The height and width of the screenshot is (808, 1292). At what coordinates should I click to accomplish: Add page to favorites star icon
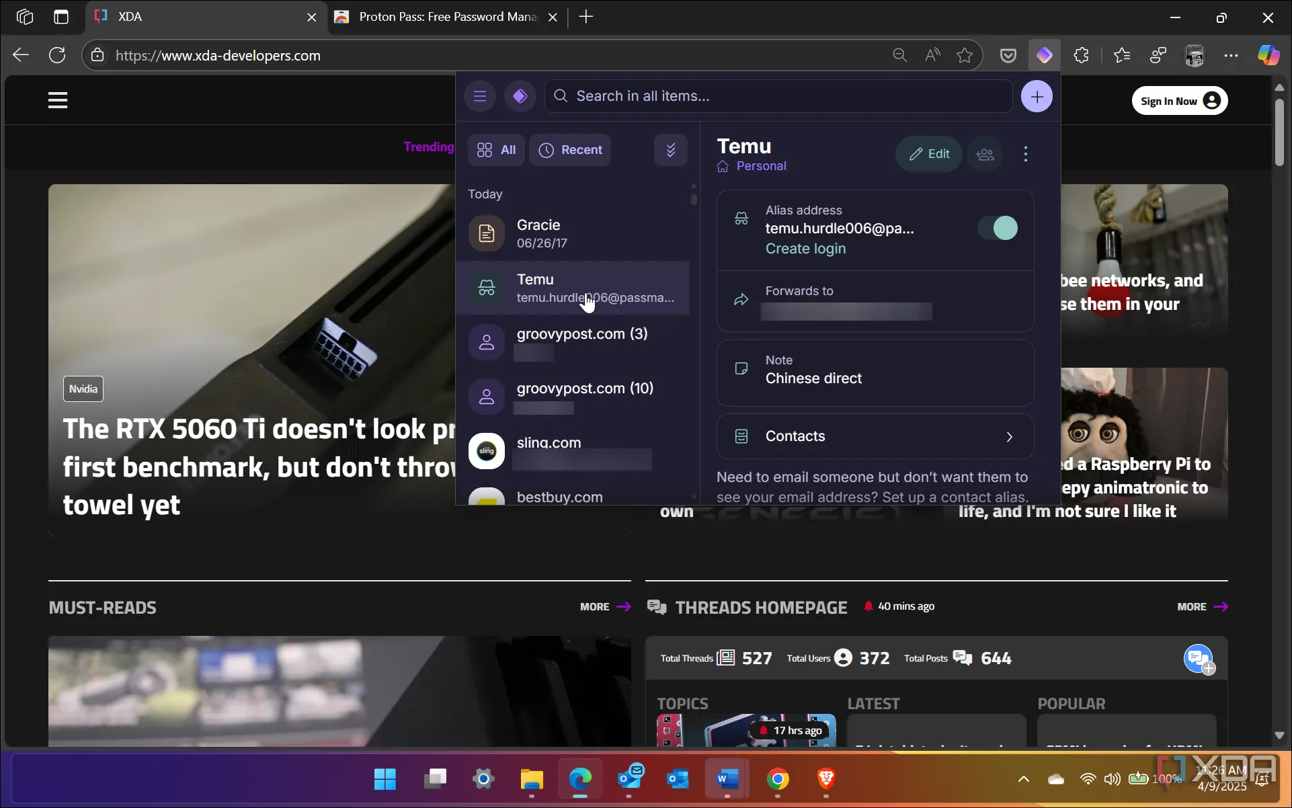coord(965,55)
